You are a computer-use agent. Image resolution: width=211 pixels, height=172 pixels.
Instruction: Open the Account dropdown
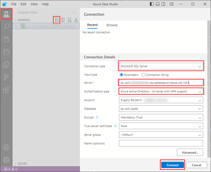[x=161, y=100]
